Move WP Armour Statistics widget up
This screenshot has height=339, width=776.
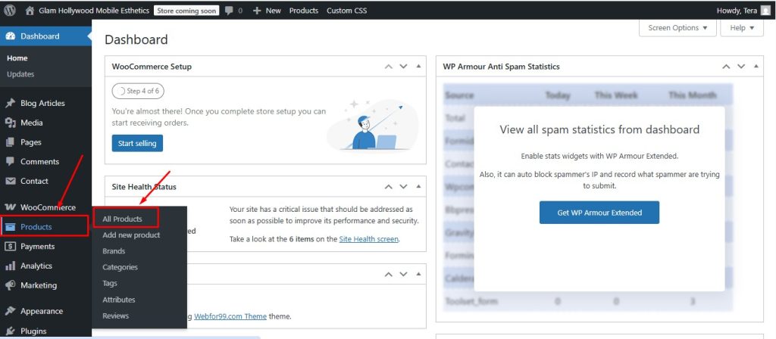coord(726,67)
